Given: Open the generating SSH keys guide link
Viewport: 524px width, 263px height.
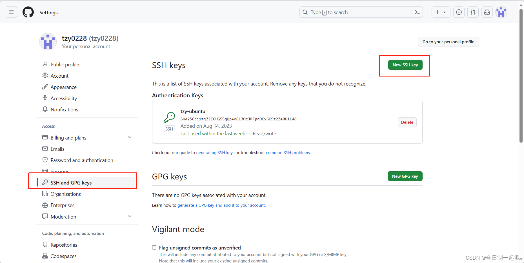Looking at the screenshot, I should click(215, 152).
